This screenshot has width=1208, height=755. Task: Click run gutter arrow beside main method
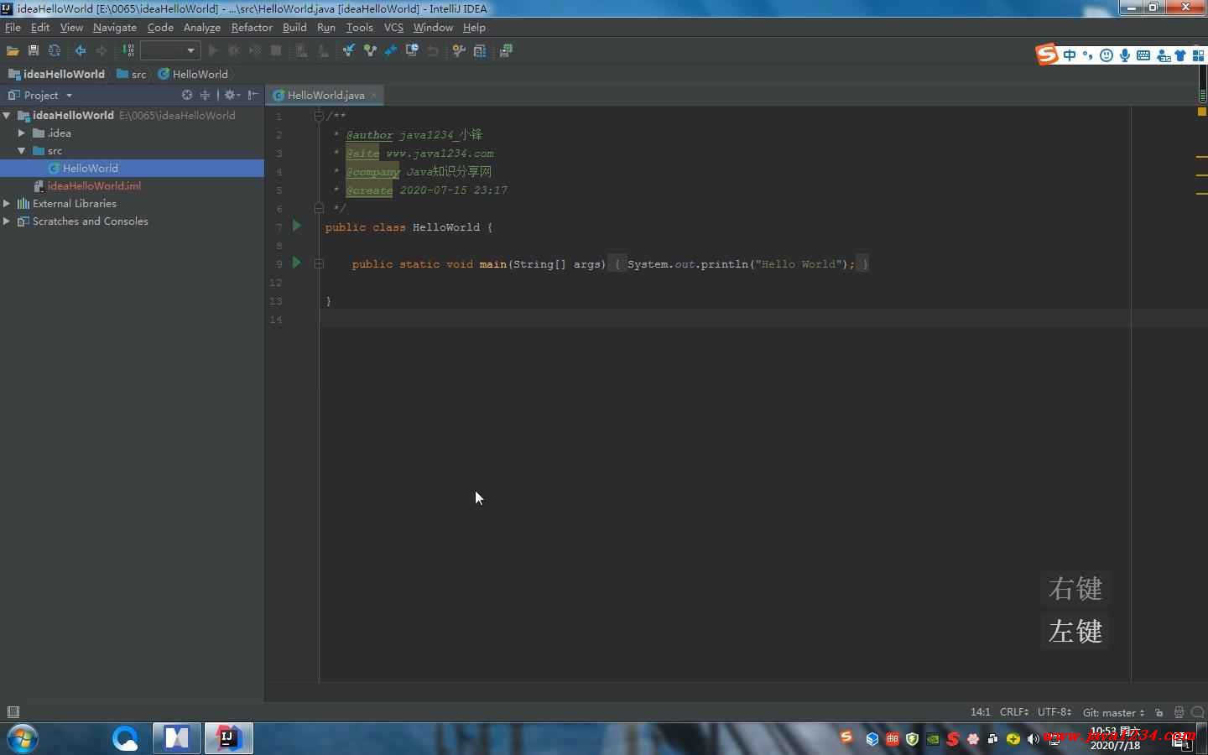coord(296,263)
